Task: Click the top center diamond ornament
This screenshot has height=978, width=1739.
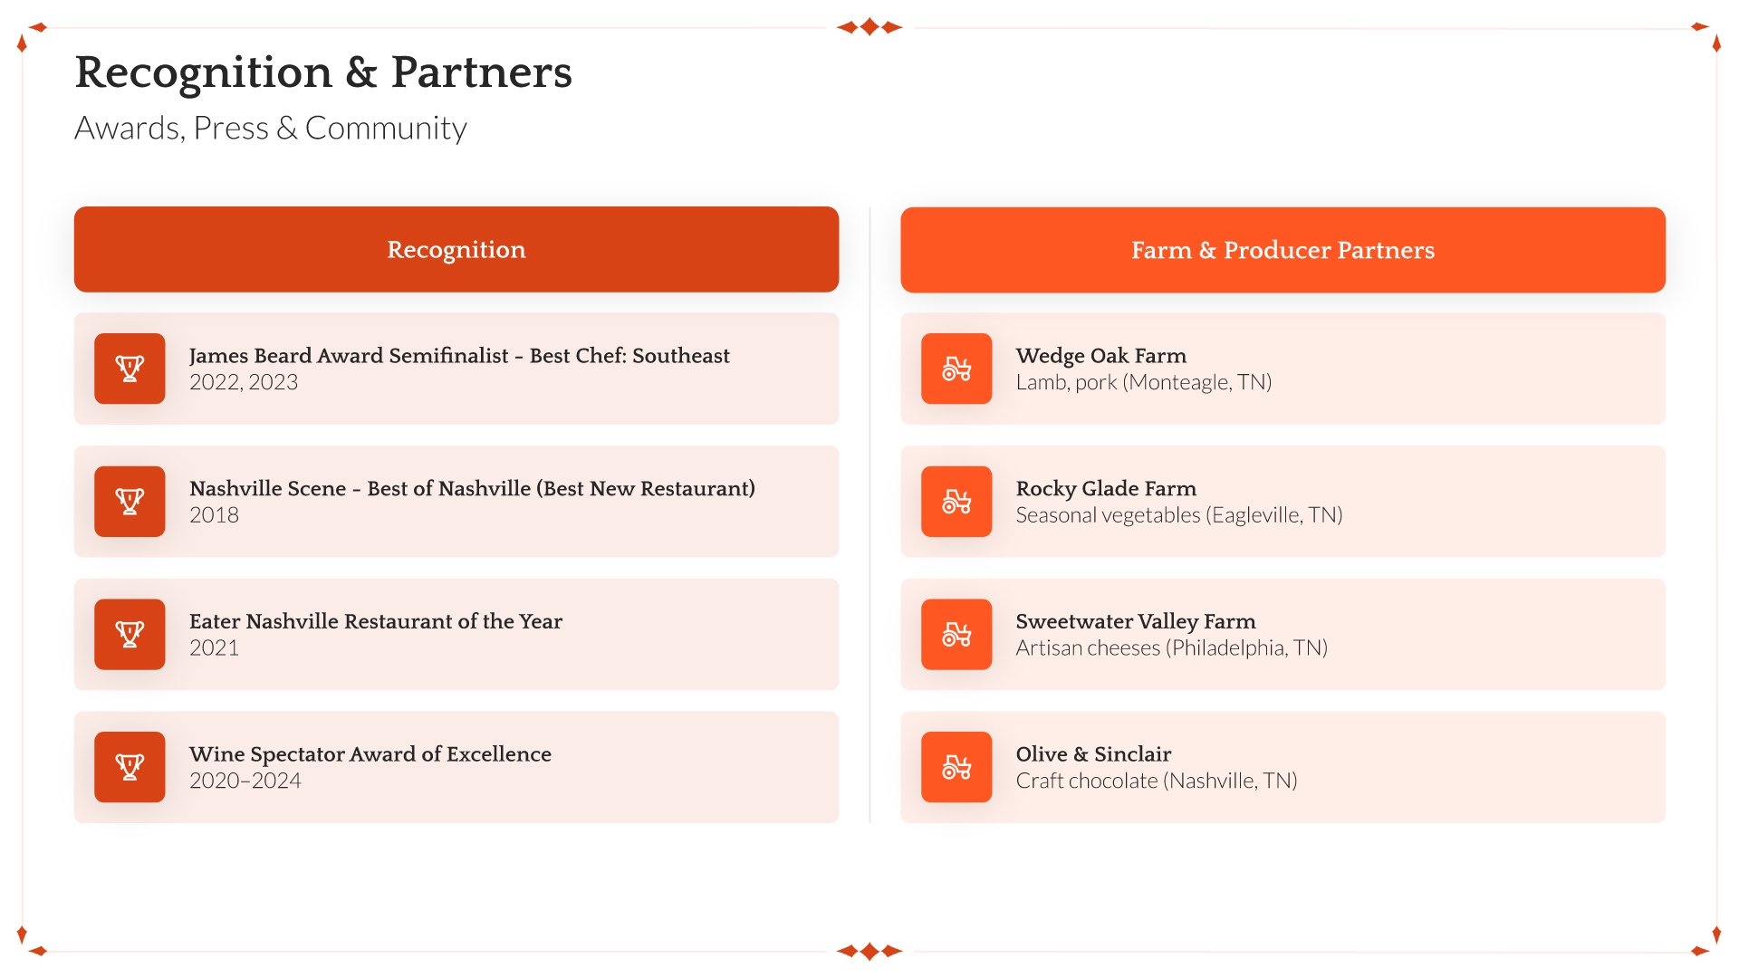Action: click(x=869, y=27)
